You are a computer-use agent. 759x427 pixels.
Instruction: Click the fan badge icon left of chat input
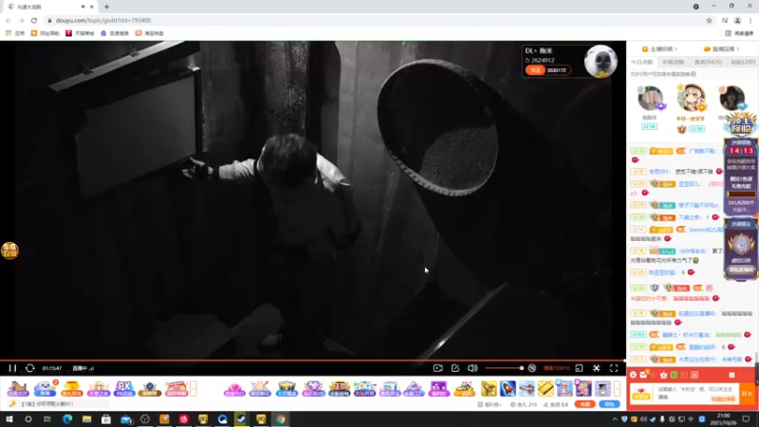tap(641, 393)
